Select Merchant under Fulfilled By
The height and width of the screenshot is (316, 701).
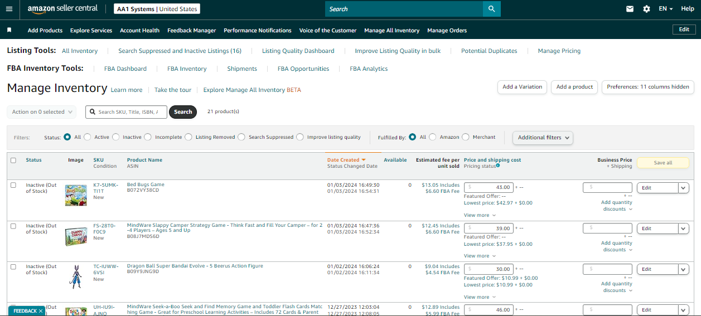(466, 137)
